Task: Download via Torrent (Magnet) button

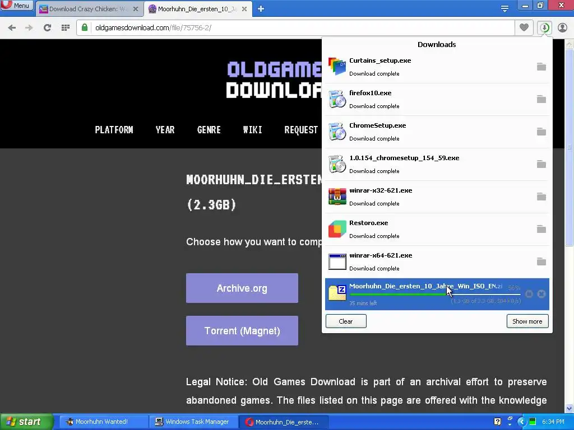Action: 242,330
